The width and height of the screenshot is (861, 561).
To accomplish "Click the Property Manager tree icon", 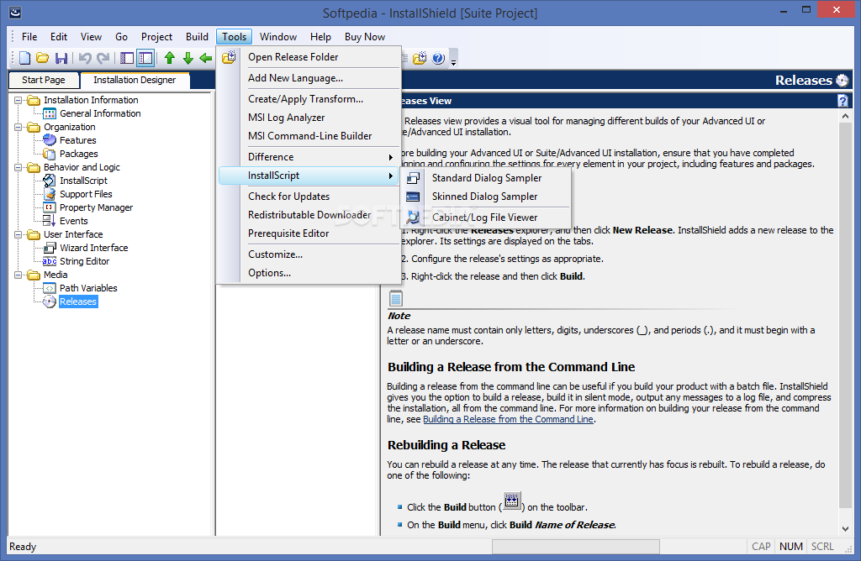I will (x=50, y=207).
